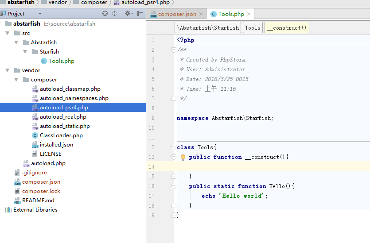Place cursor on empty line 14

tap(273, 166)
